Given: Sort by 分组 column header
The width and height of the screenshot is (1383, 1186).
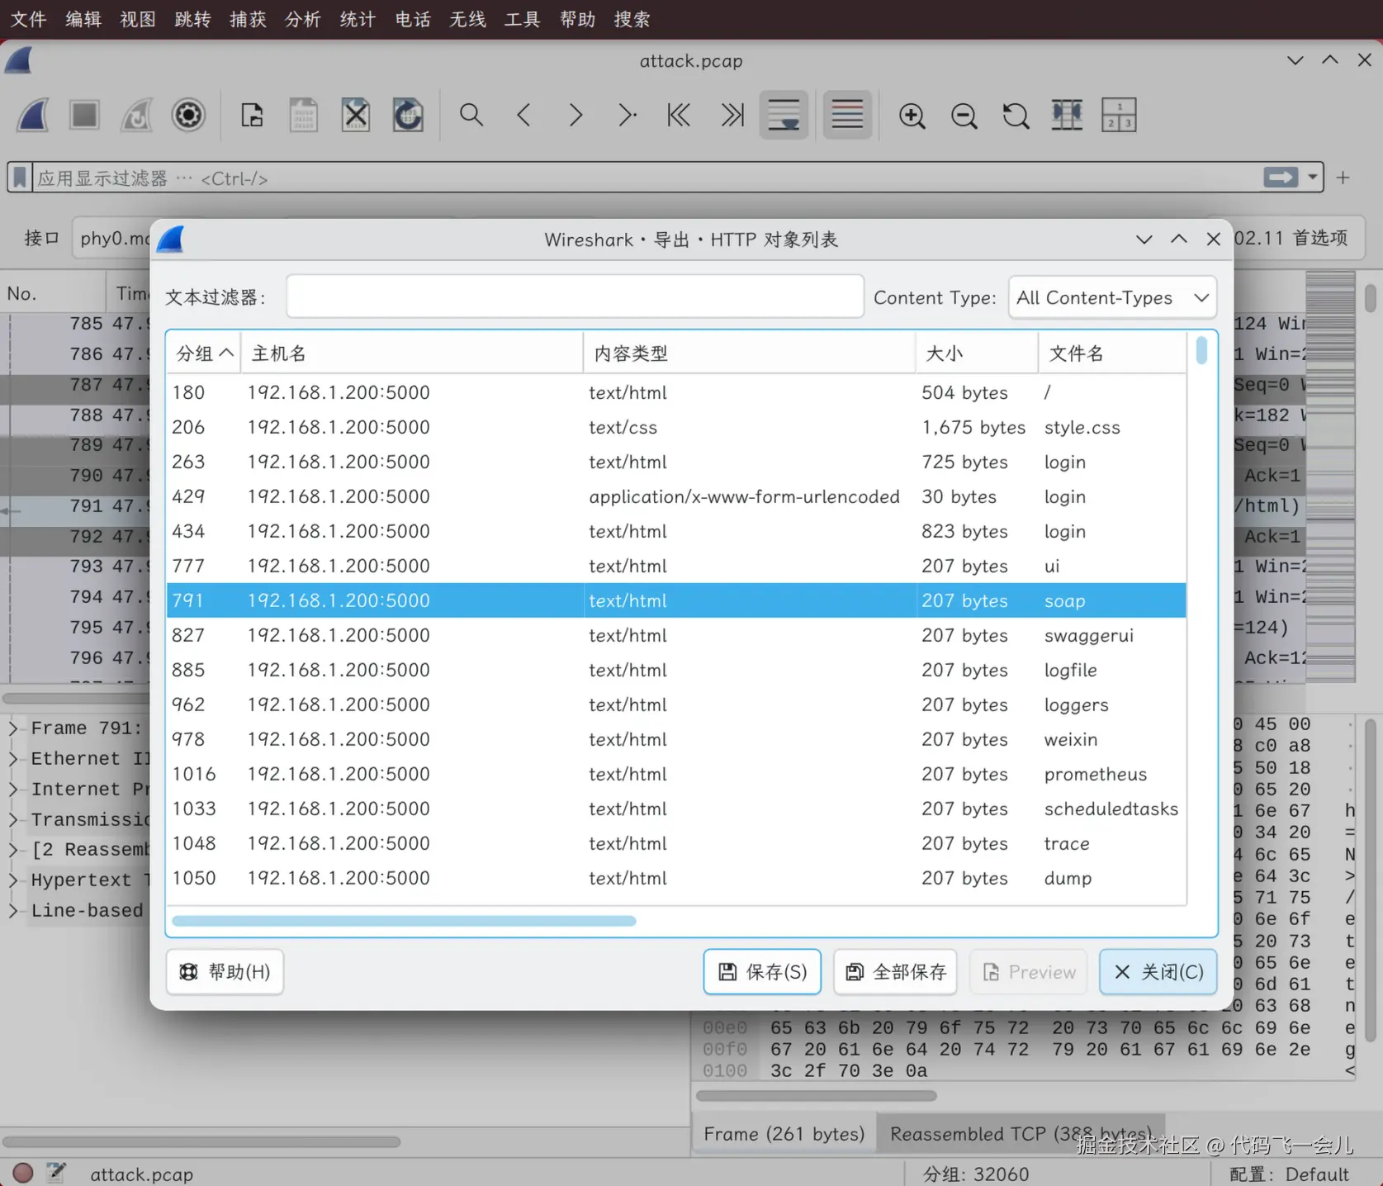Looking at the screenshot, I should click(x=204, y=353).
